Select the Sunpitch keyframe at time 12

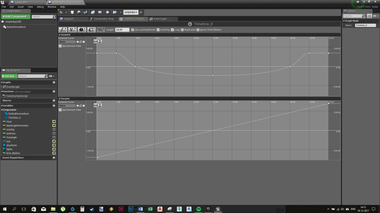pyautogui.click(x=213, y=75)
